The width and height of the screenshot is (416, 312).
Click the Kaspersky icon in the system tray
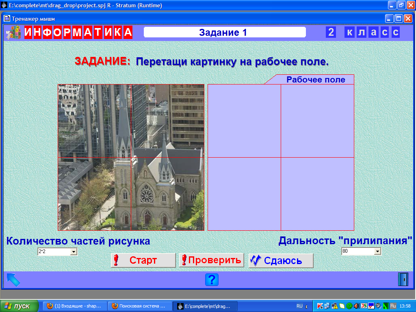point(320,306)
